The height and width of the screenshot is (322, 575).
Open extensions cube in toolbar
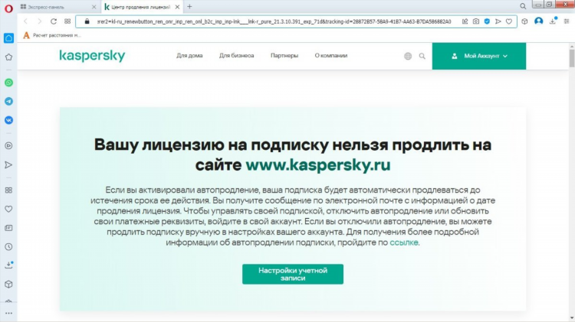524,21
